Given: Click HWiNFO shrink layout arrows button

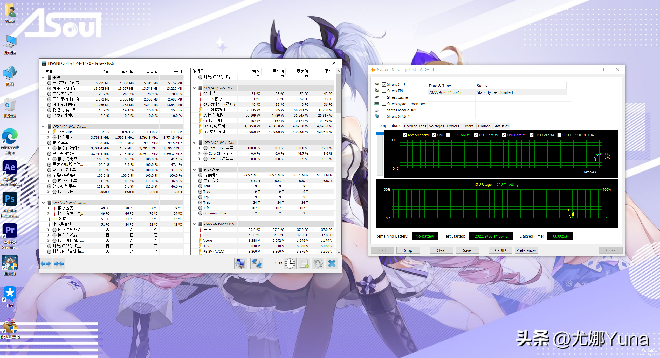Looking at the screenshot, I should pos(59,264).
